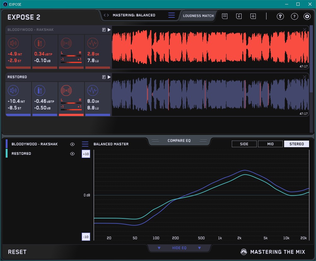Play the Restored track

[109, 77]
